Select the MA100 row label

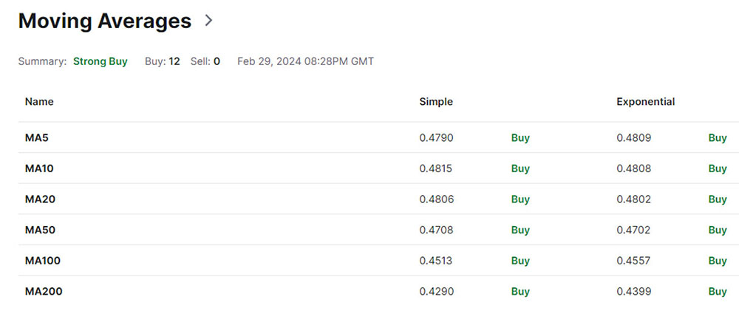click(43, 261)
